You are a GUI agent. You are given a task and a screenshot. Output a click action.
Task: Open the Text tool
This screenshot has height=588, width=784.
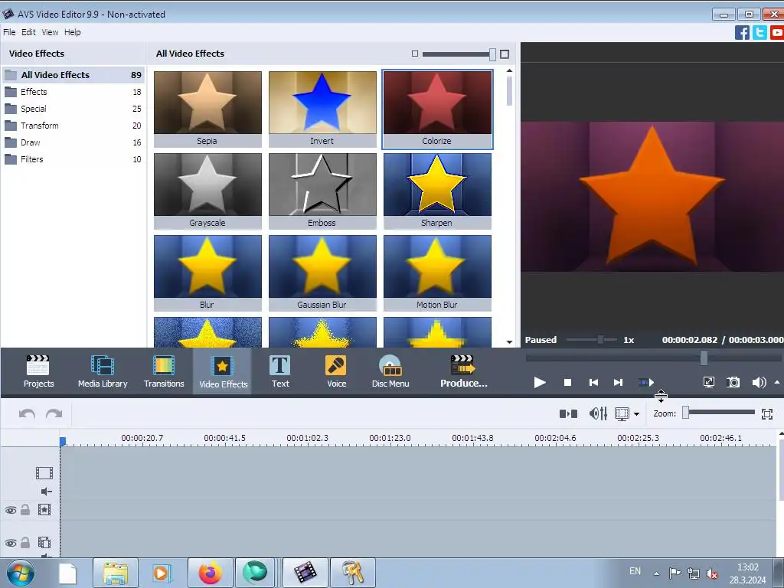pyautogui.click(x=280, y=371)
